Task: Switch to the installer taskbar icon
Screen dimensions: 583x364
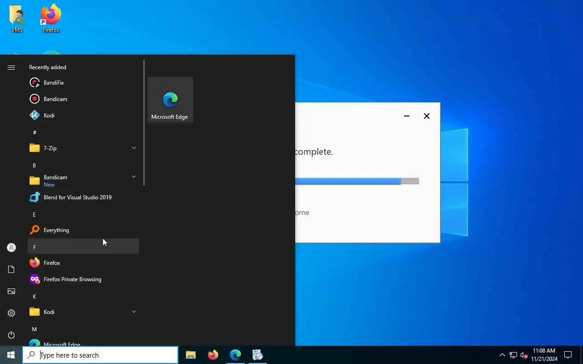Action: click(x=258, y=355)
